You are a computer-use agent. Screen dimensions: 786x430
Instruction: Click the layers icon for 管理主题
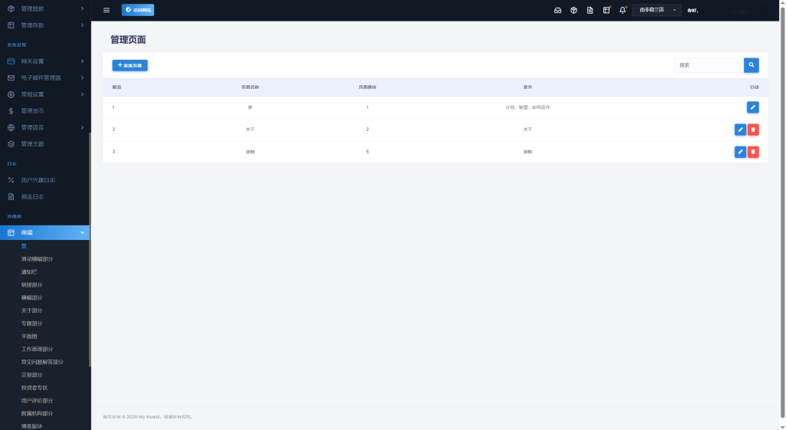(11, 144)
